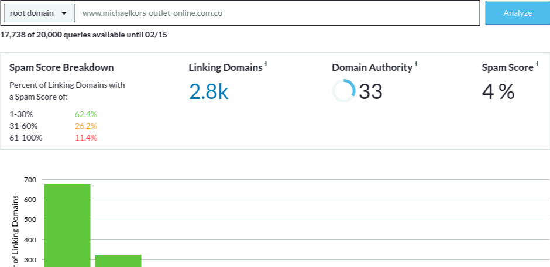Viewport: 550px width, 267px height.
Task: Click the 1-30% range label
Action: [x=21, y=114]
